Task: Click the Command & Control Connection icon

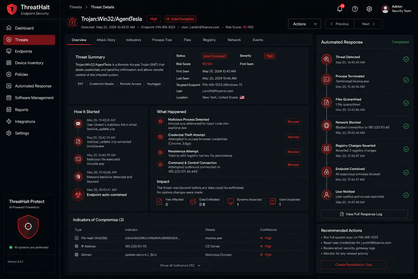Action: [x=161, y=165]
